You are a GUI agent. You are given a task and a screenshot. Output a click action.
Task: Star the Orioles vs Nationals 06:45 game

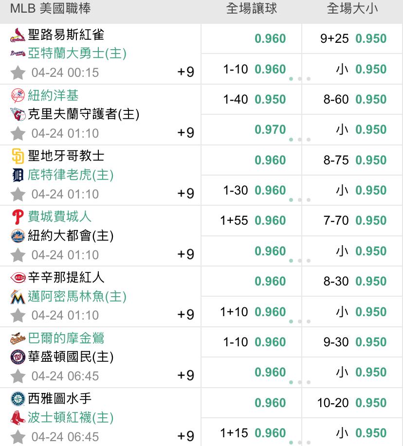pos(18,376)
